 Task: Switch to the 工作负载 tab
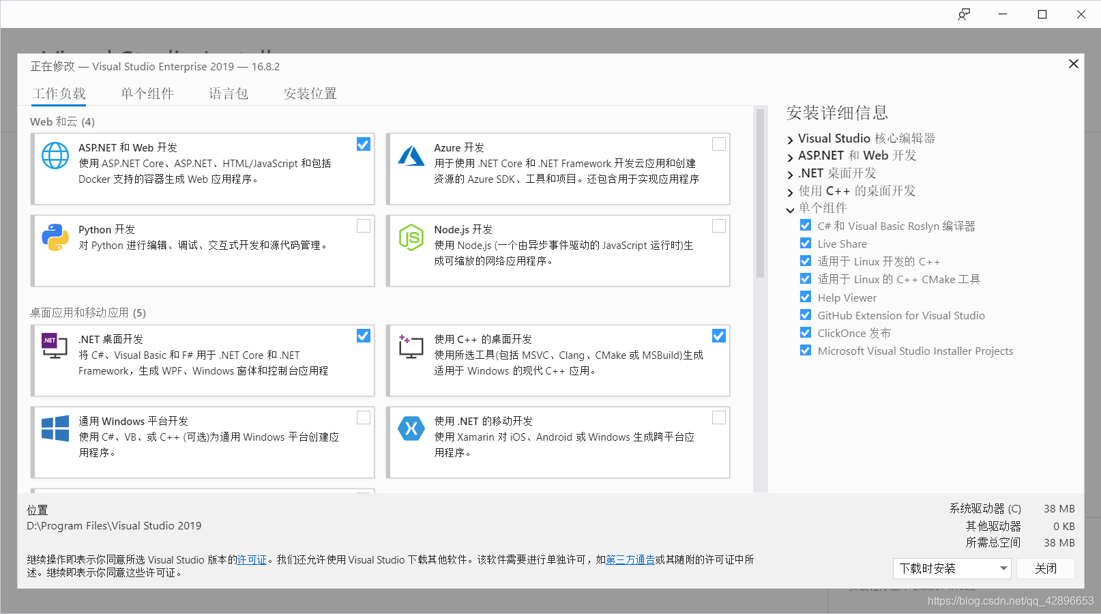(x=59, y=93)
